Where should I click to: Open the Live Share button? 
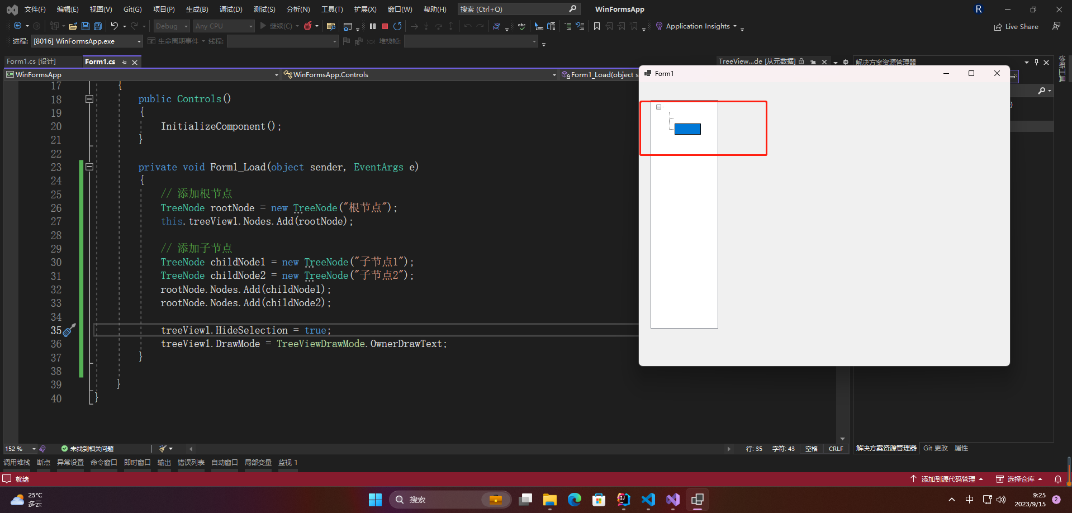tap(1016, 26)
